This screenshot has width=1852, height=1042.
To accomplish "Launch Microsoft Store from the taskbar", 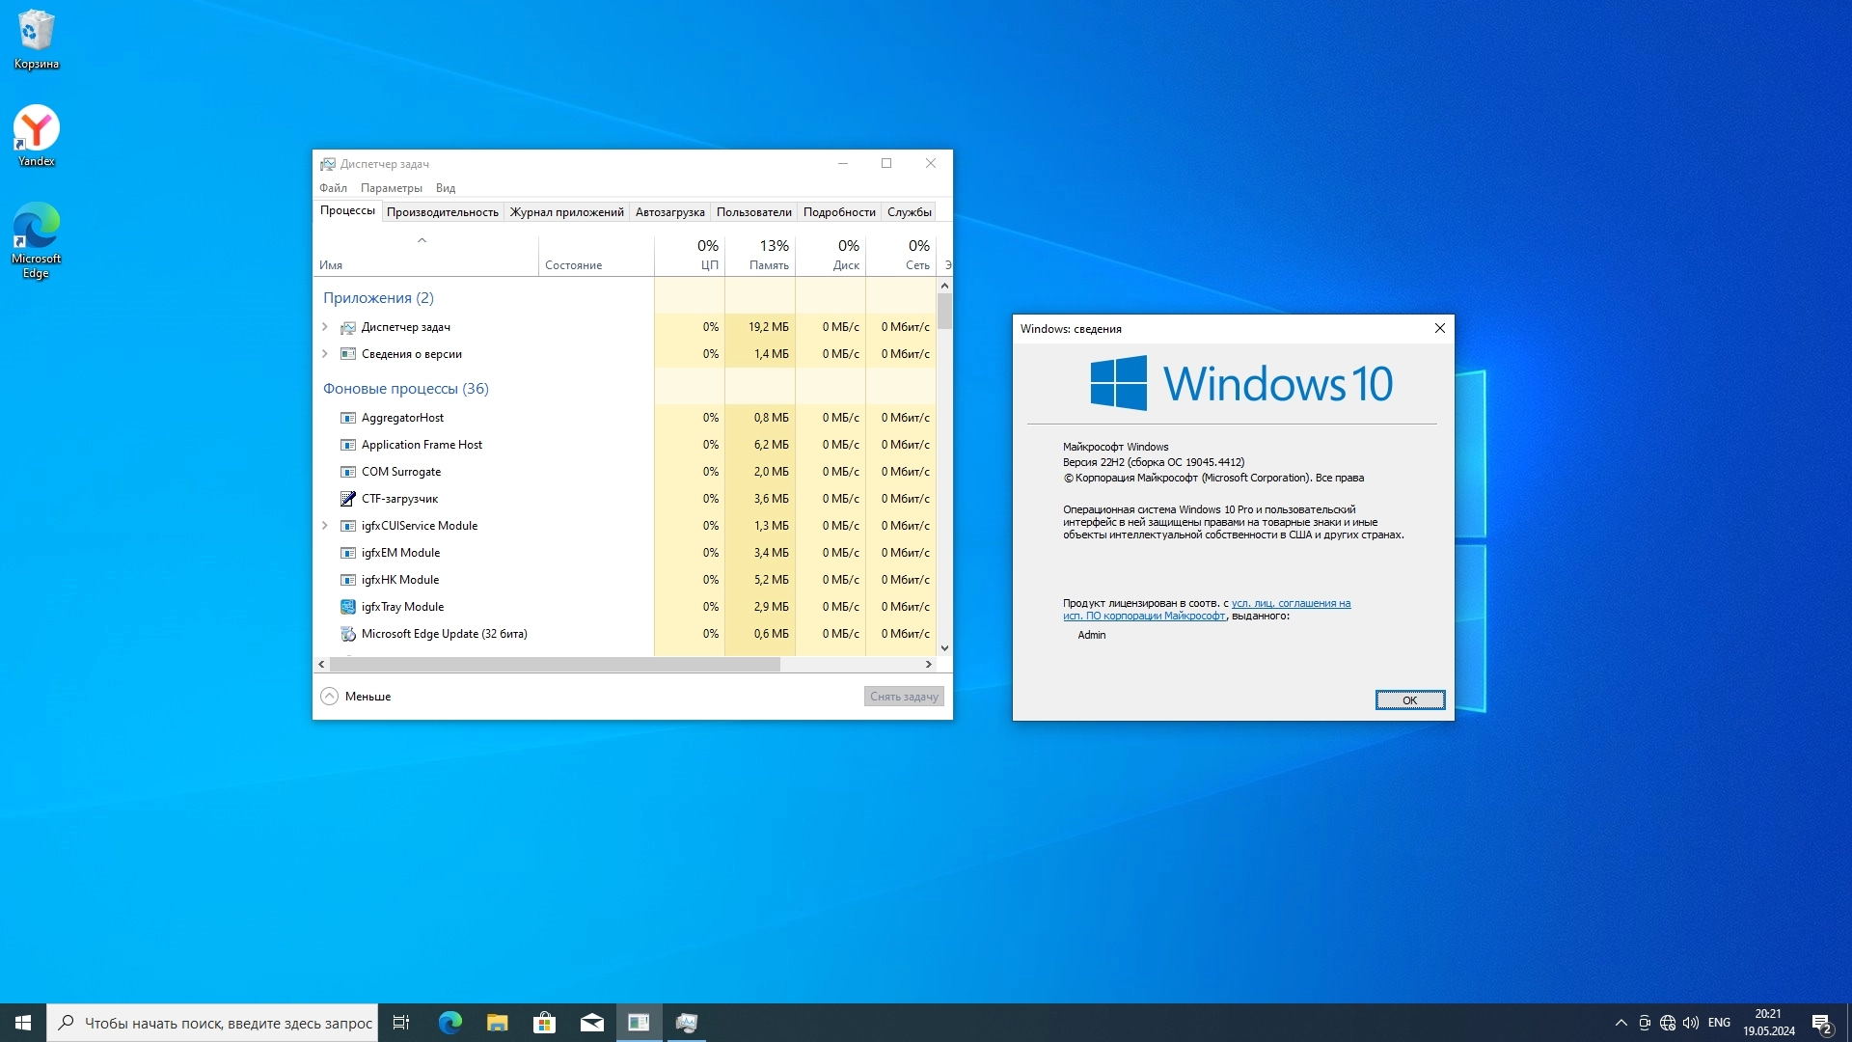I will [545, 1023].
